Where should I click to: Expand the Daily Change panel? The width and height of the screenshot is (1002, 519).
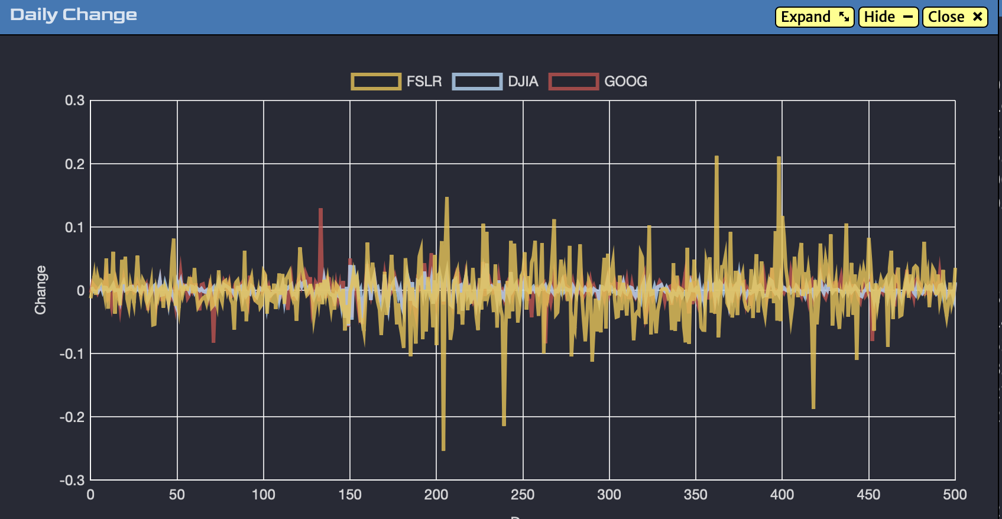(815, 17)
